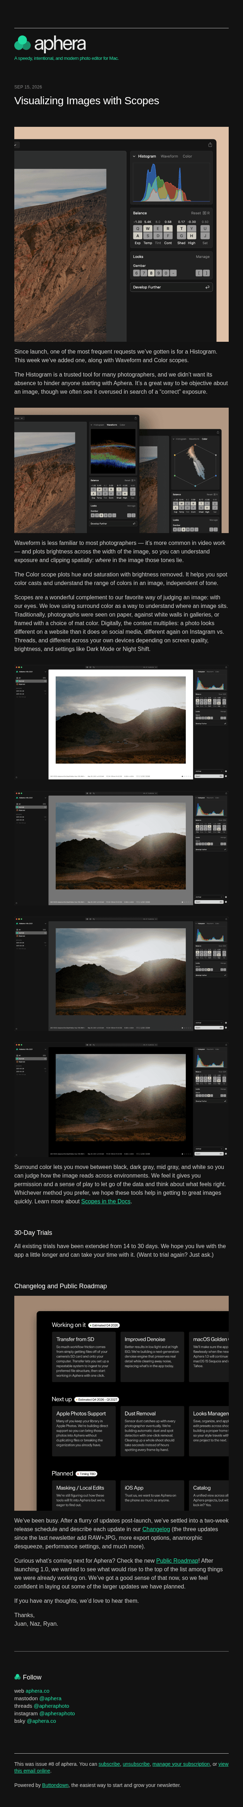Open the threads @apheraphoto link
This screenshot has width=243, height=1807.
[51, 1705]
